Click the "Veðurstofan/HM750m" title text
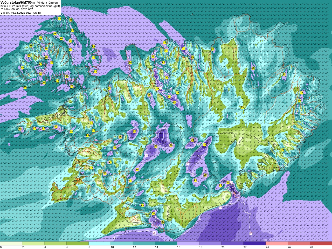332x249 pixels. [18, 2]
